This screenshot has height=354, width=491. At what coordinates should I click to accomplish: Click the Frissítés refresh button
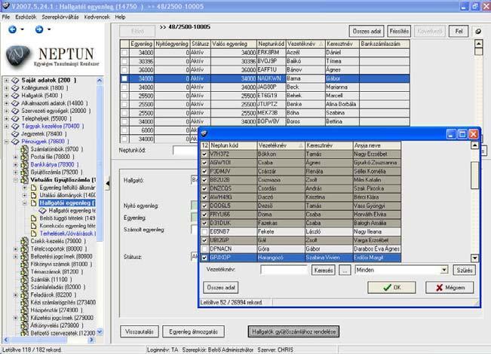[x=399, y=32]
